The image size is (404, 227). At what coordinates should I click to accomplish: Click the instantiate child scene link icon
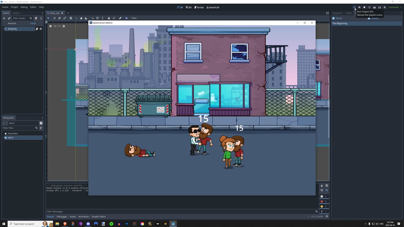[9, 18]
